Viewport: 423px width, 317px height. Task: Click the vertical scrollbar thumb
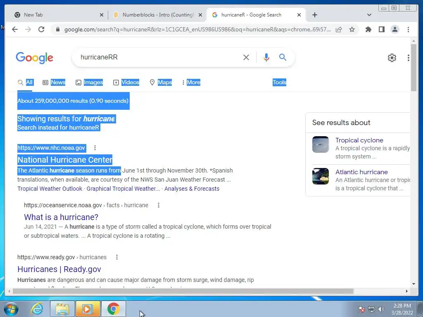pos(413,67)
